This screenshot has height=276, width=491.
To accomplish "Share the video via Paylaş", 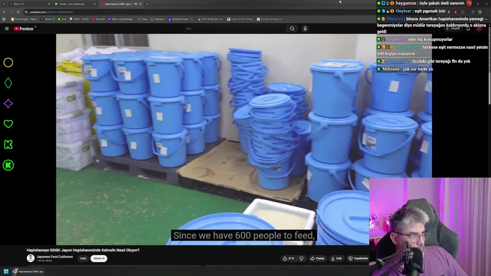I will (317, 258).
